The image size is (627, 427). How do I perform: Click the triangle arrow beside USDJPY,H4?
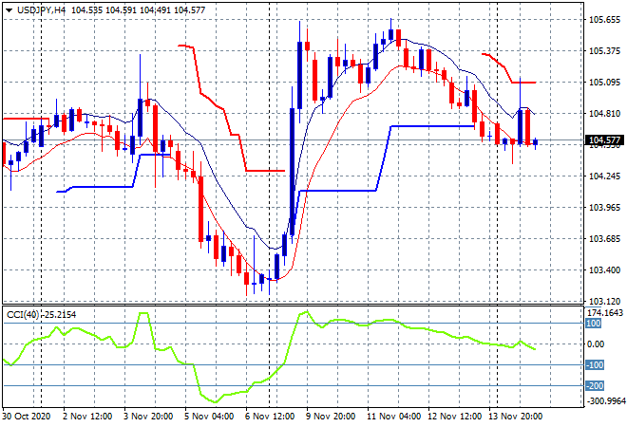(x=9, y=9)
